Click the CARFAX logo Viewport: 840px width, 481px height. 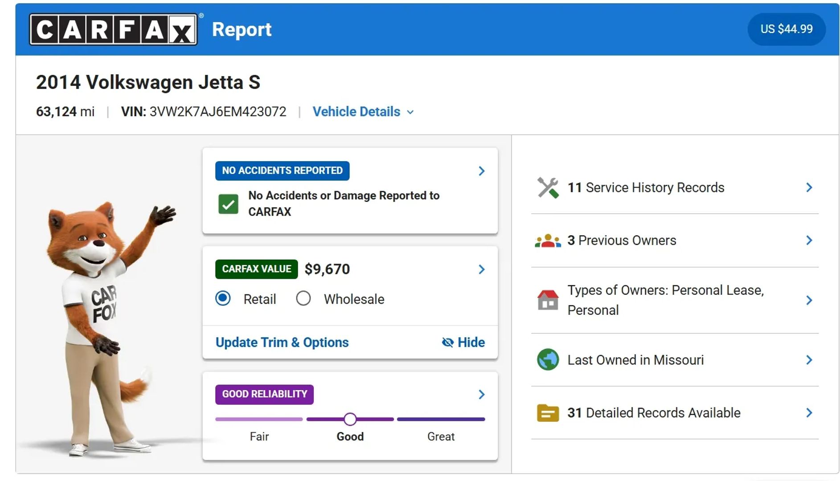[x=113, y=29]
